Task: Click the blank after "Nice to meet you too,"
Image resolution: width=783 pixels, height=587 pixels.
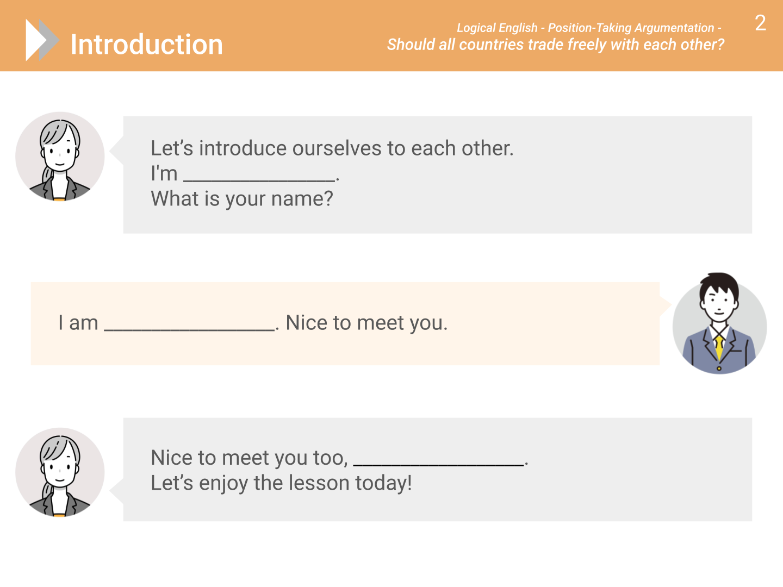Action: coord(438,461)
